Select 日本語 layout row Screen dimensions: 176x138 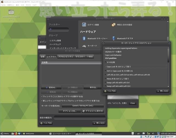pos(71,62)
